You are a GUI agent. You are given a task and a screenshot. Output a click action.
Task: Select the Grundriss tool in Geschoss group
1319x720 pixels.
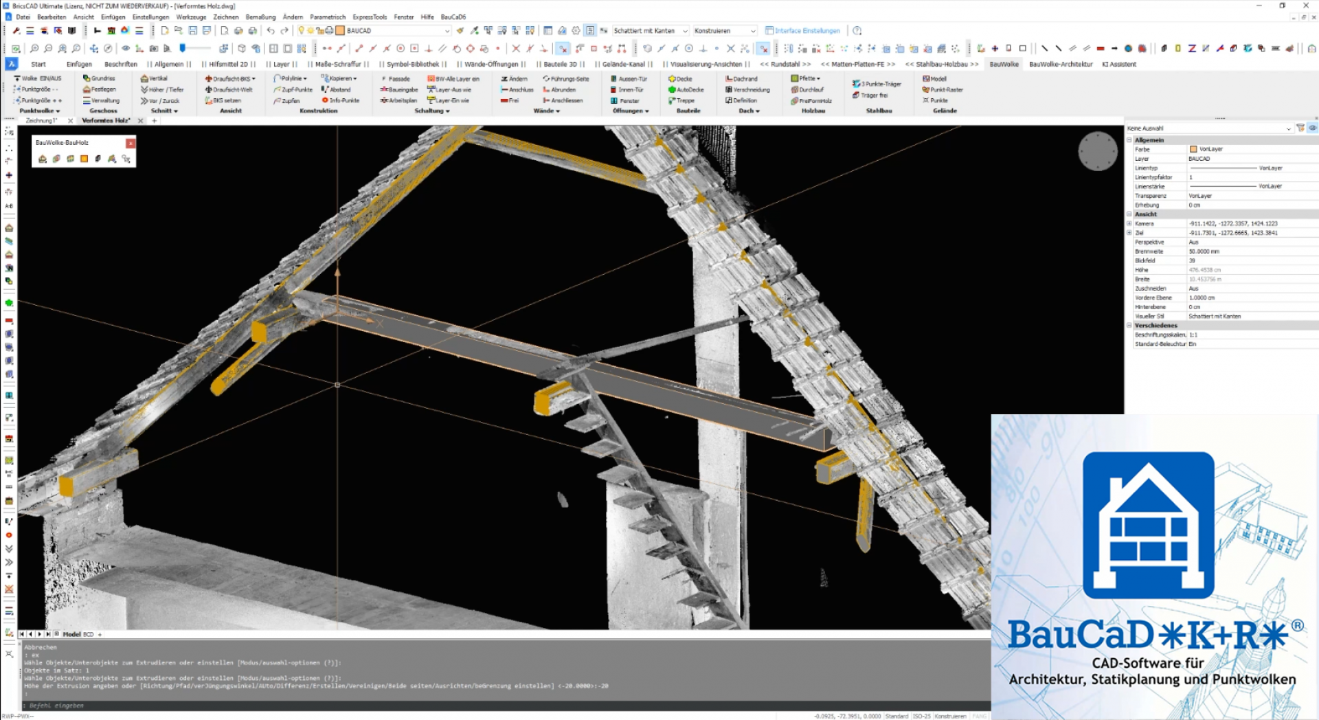pos(99,78)
